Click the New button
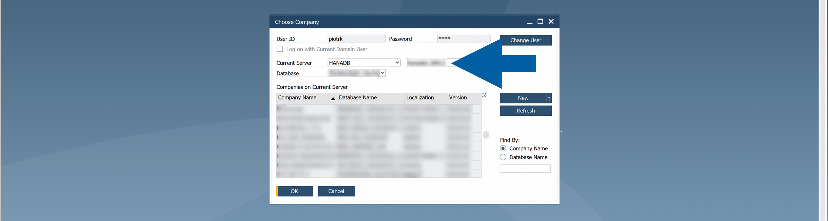This screenshot has height=221, width=828. pos(523,98)
